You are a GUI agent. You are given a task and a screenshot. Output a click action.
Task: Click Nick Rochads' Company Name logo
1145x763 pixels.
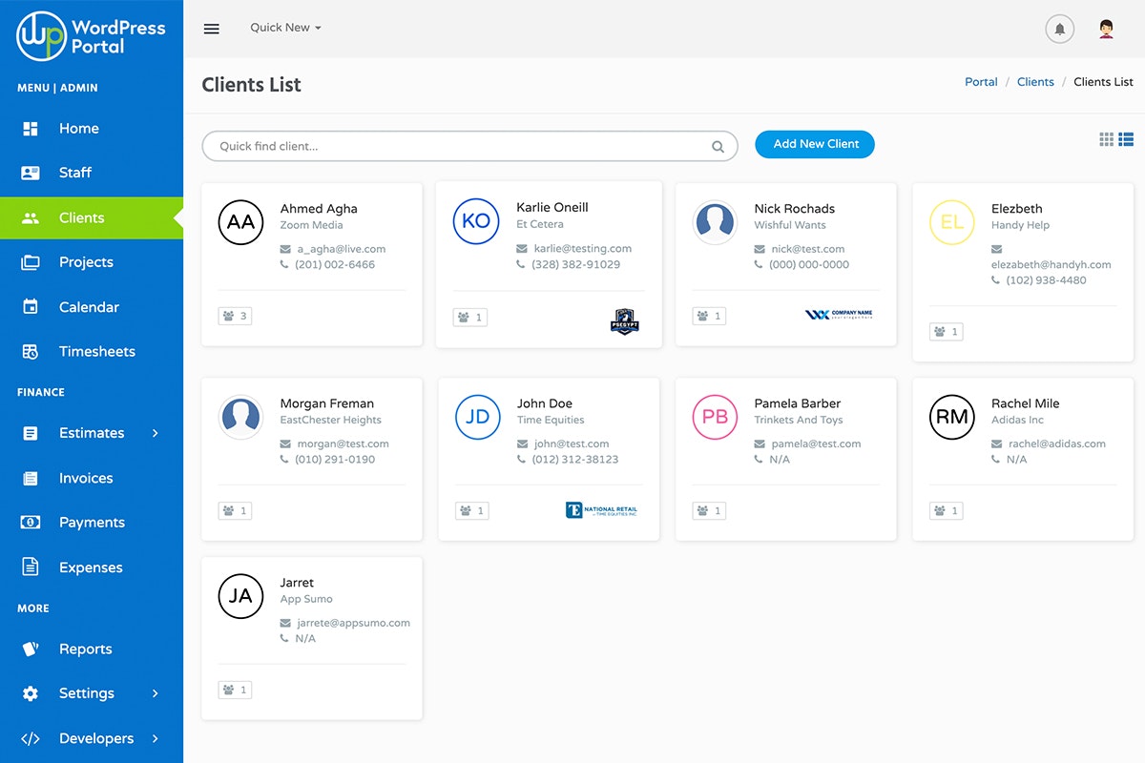(839, 315)
